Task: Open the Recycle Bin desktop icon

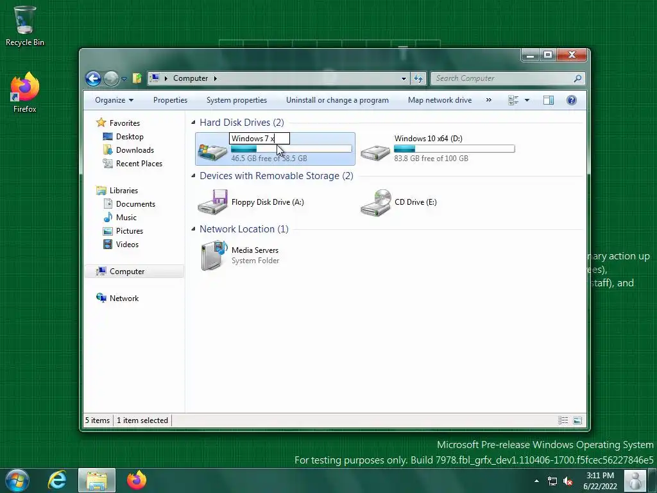Action: click(24, 26)
